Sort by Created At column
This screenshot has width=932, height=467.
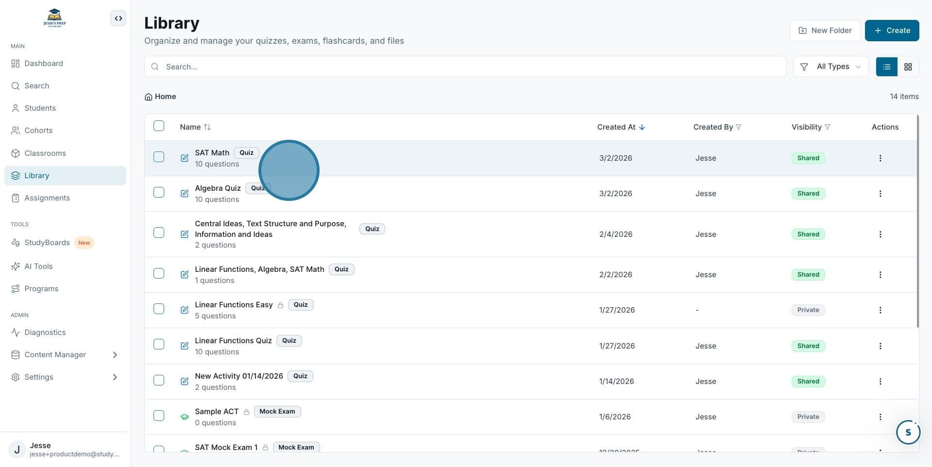[x=621, y=127]
